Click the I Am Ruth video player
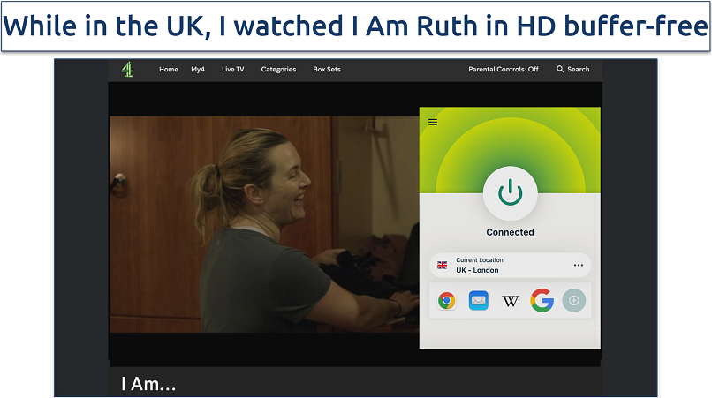Viewport: 712px width, 398px height. click(x=264, y=224)
